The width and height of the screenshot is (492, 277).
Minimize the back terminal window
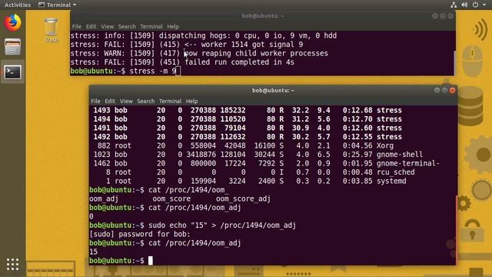click(435, 15)
